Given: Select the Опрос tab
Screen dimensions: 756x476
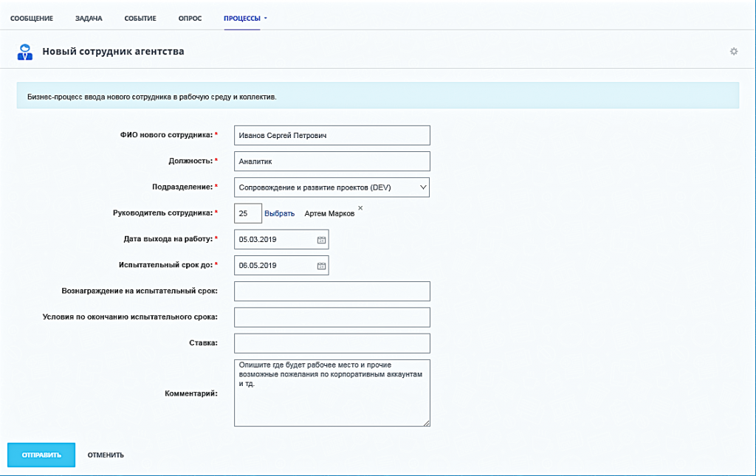Looking at the screenshot, I should [190, 18].
